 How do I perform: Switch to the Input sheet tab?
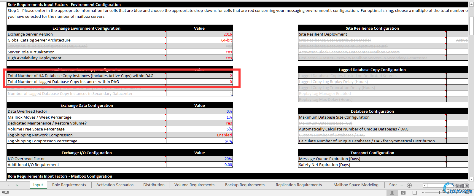click(x=38, y=185)
